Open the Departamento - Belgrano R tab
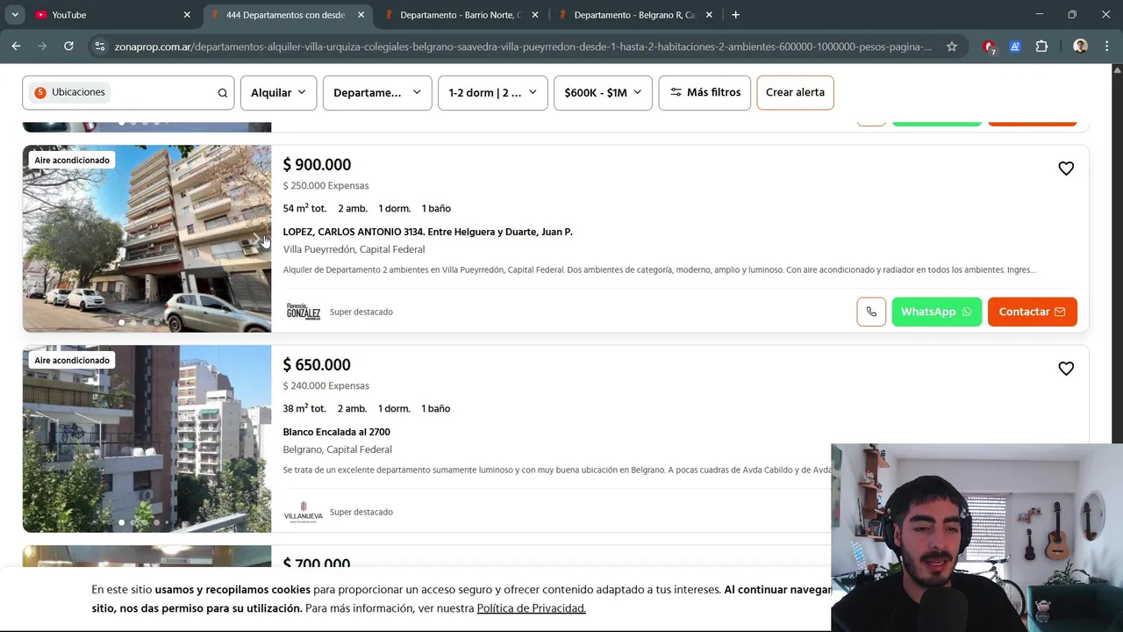 point(634,15)
